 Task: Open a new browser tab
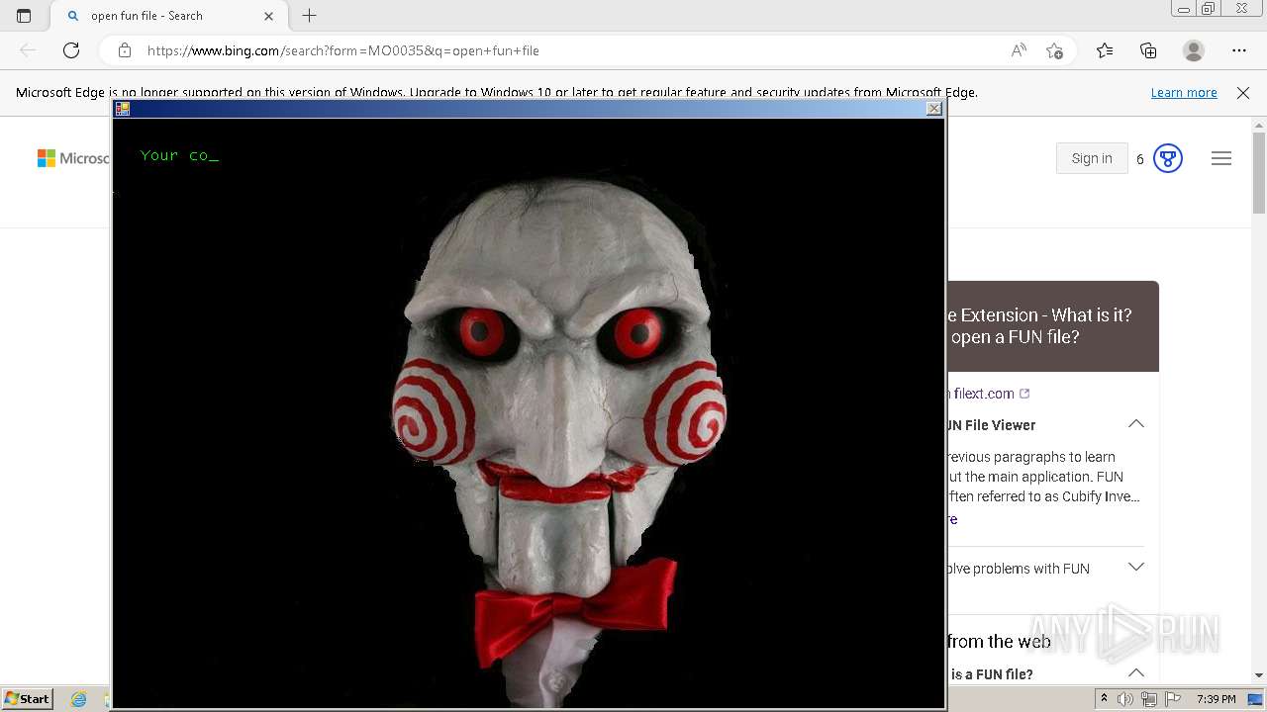click(309, 16)
